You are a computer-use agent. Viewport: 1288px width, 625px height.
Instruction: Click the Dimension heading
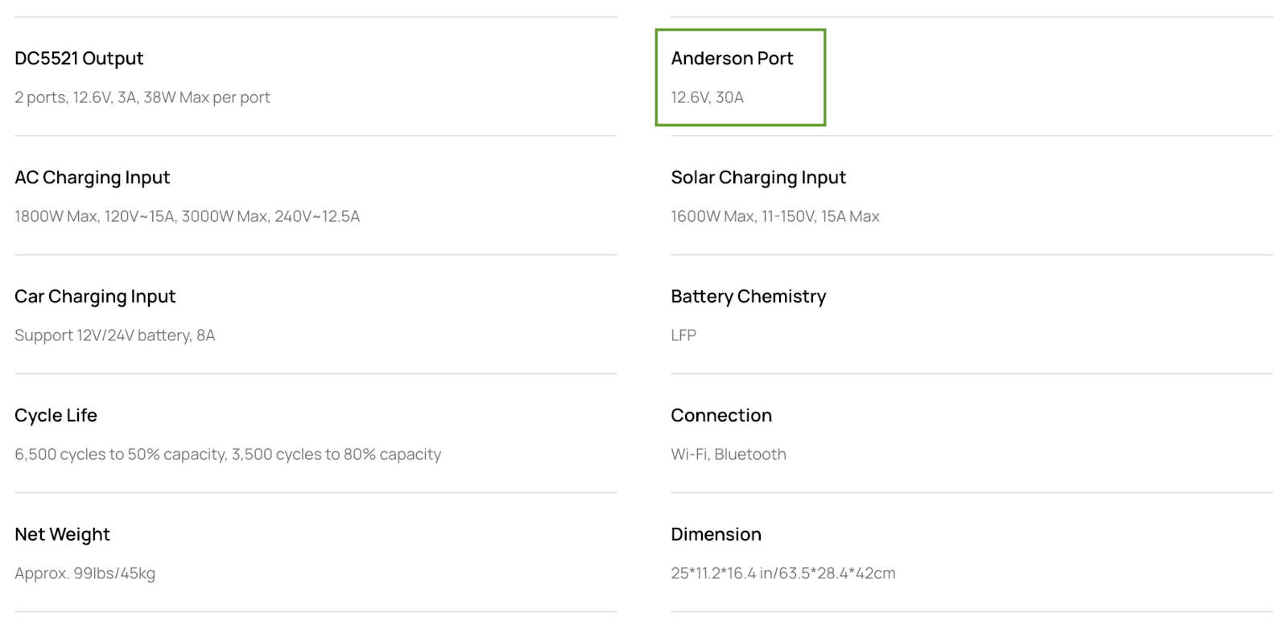[716, 535]
